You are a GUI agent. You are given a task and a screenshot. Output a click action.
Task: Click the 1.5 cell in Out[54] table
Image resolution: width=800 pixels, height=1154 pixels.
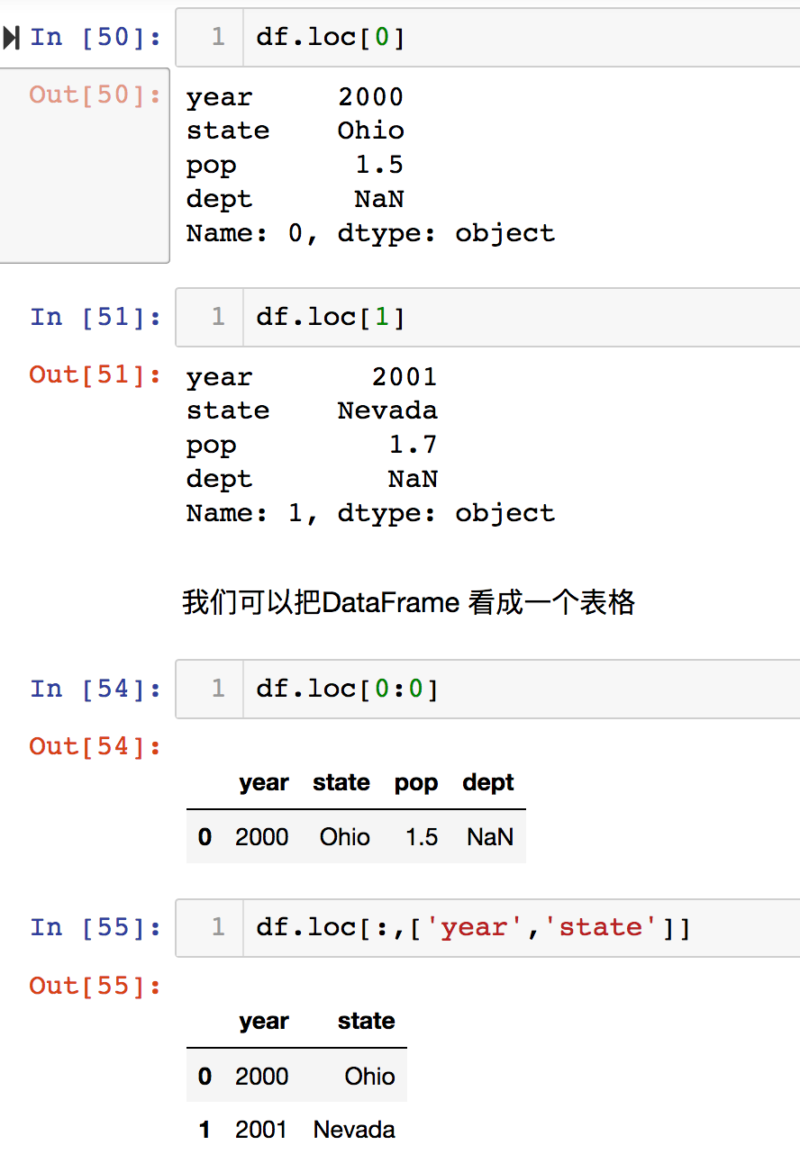pyautogui.click(x=422, y=837)
